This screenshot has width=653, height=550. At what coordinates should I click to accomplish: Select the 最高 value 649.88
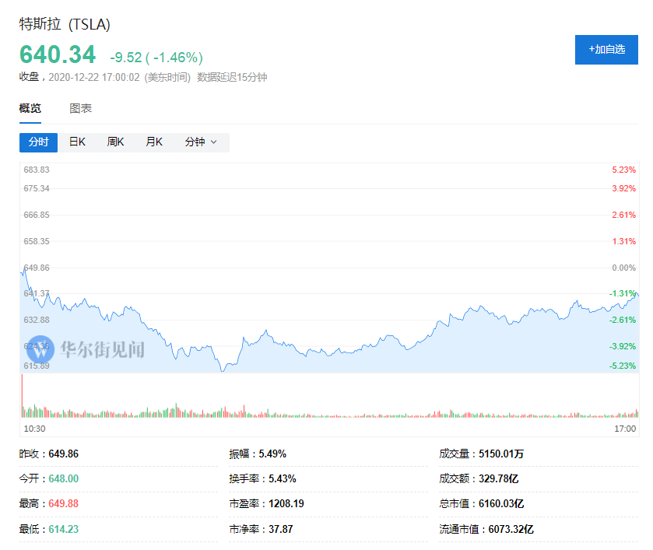[63, 503]
